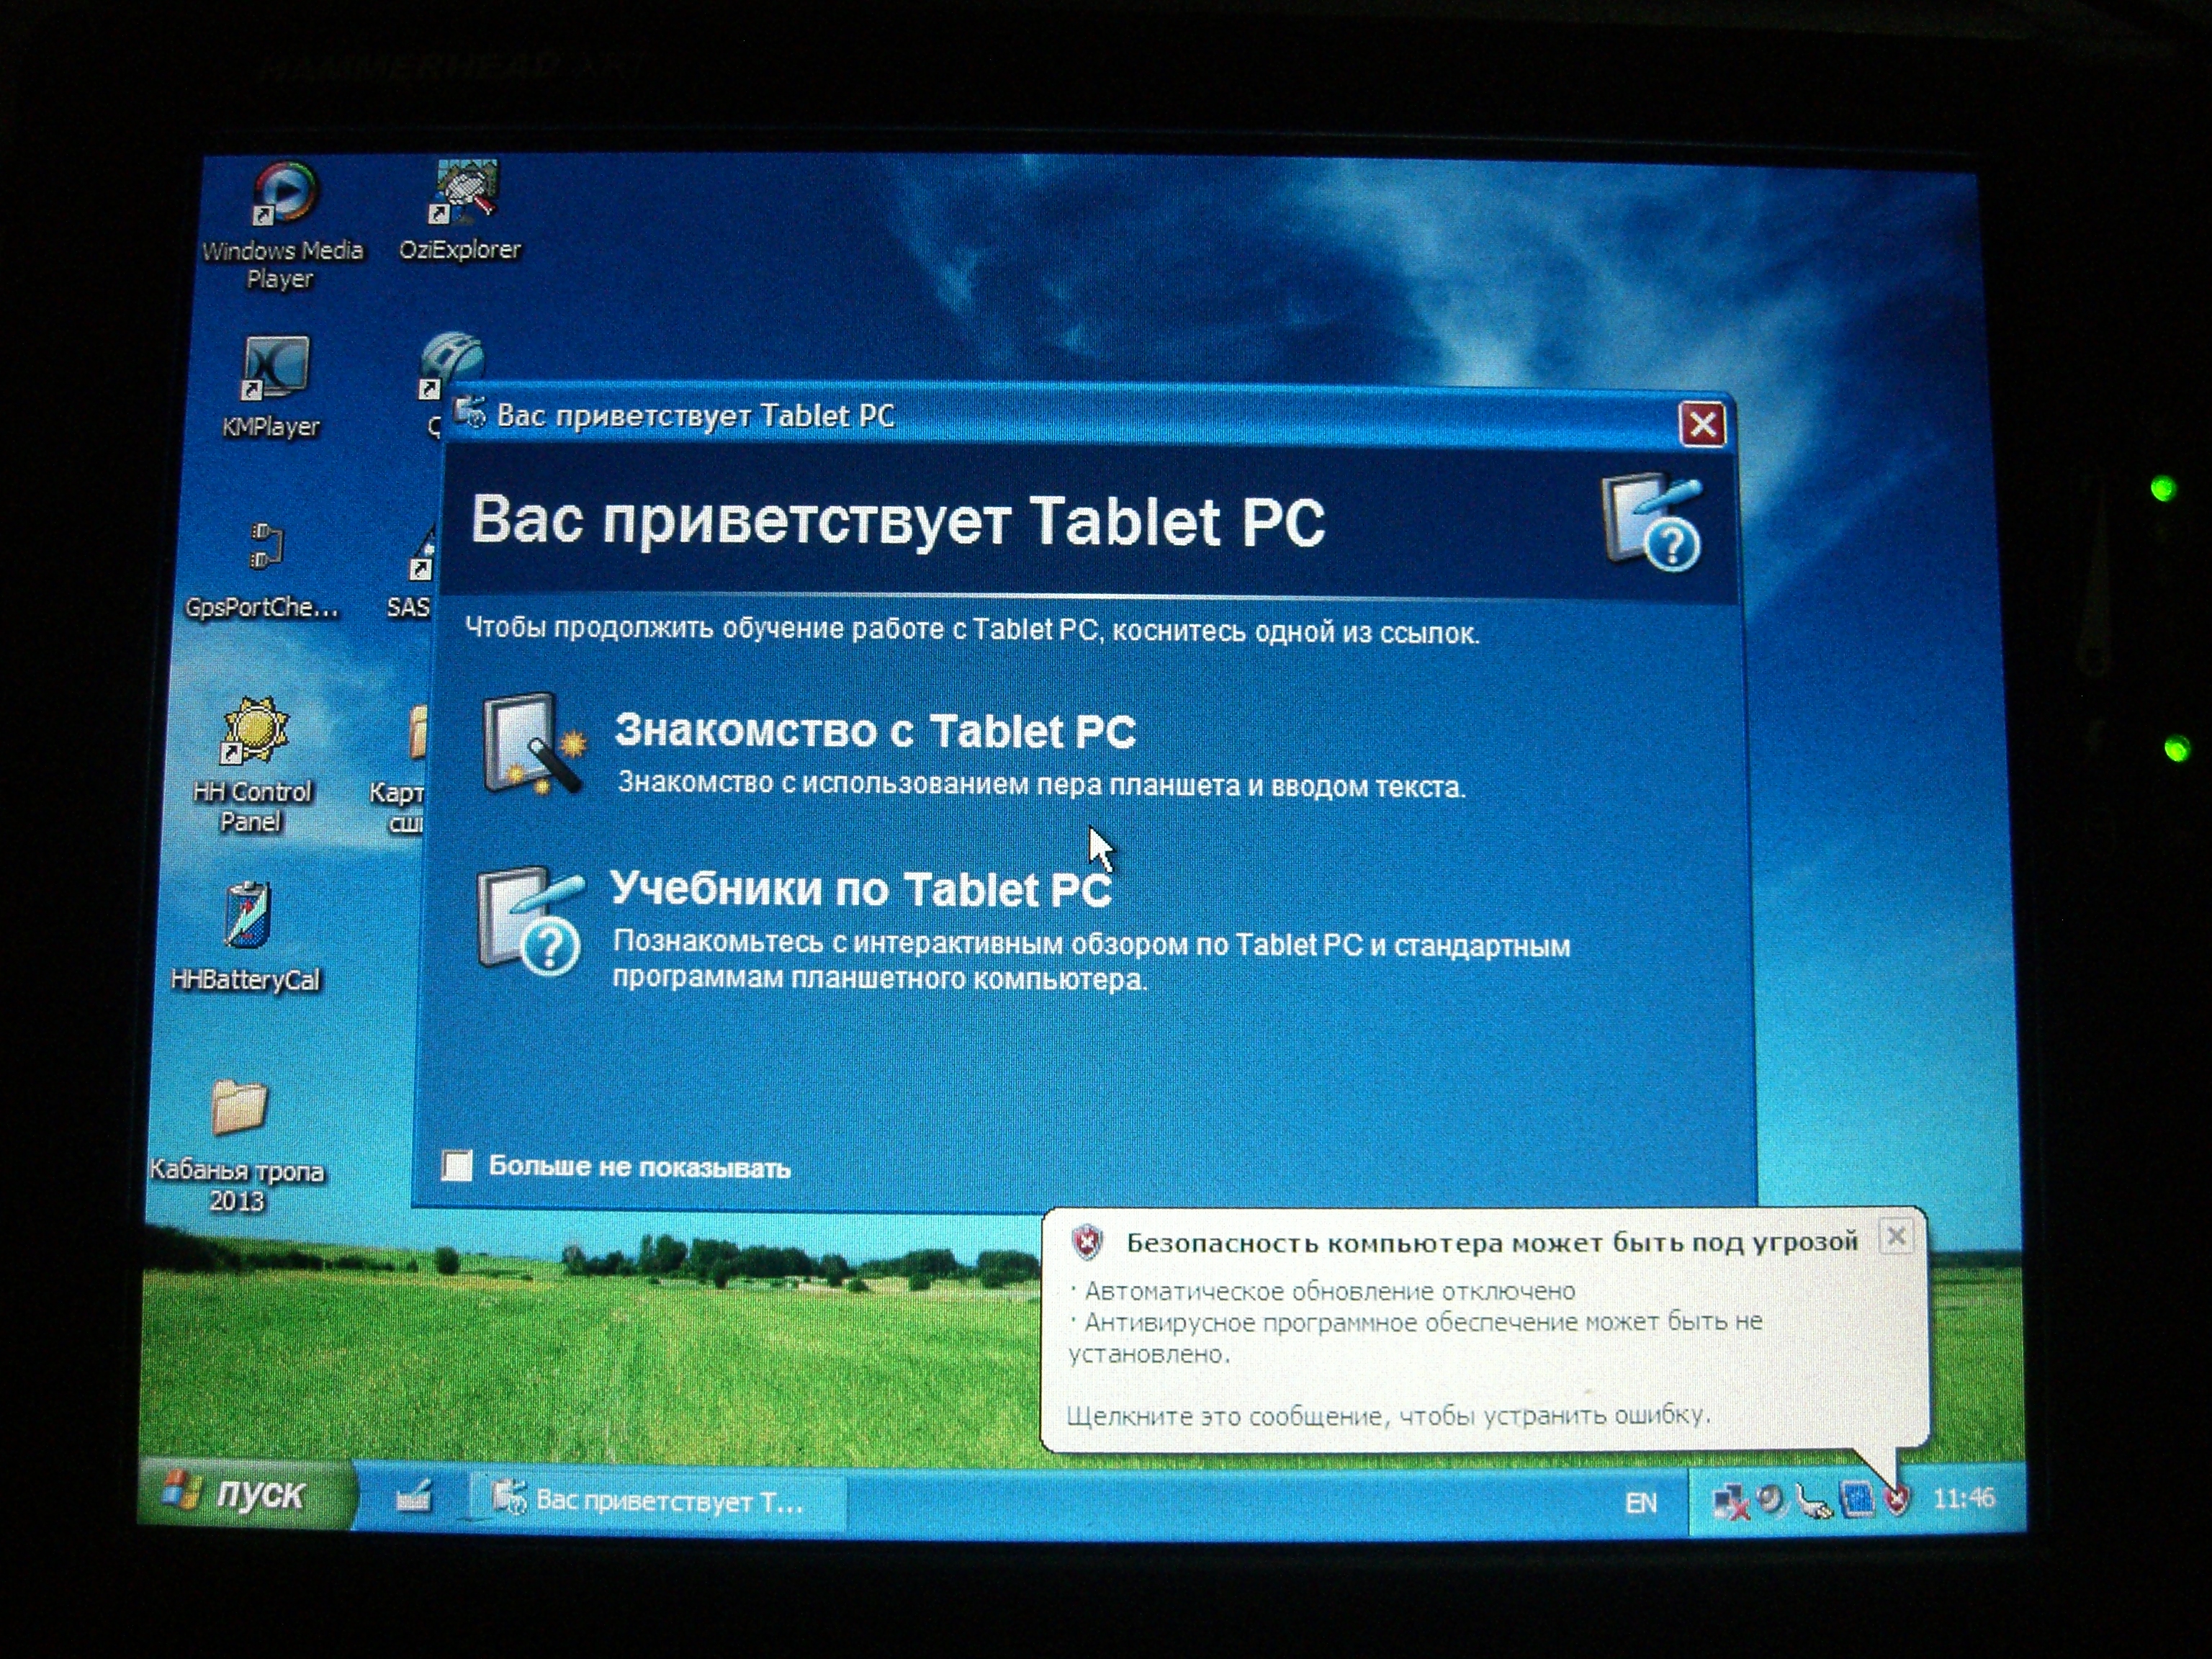Image resolution: width=2212 pixels, height=1659 pixels.
Task: Click the disconnected network tray icon
Action: (x=1731, y=1501)
